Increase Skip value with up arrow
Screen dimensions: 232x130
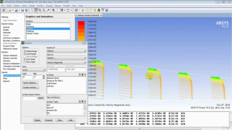(43, 76)
